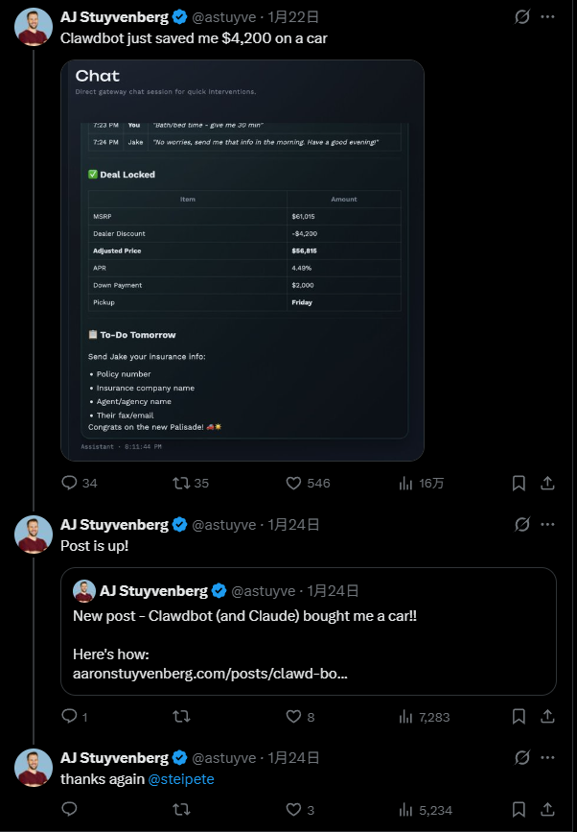The width and height of the screenshot is (577, 832).
Task: Bookmark the "Post is up!" tweet
Action: (519, 716)
